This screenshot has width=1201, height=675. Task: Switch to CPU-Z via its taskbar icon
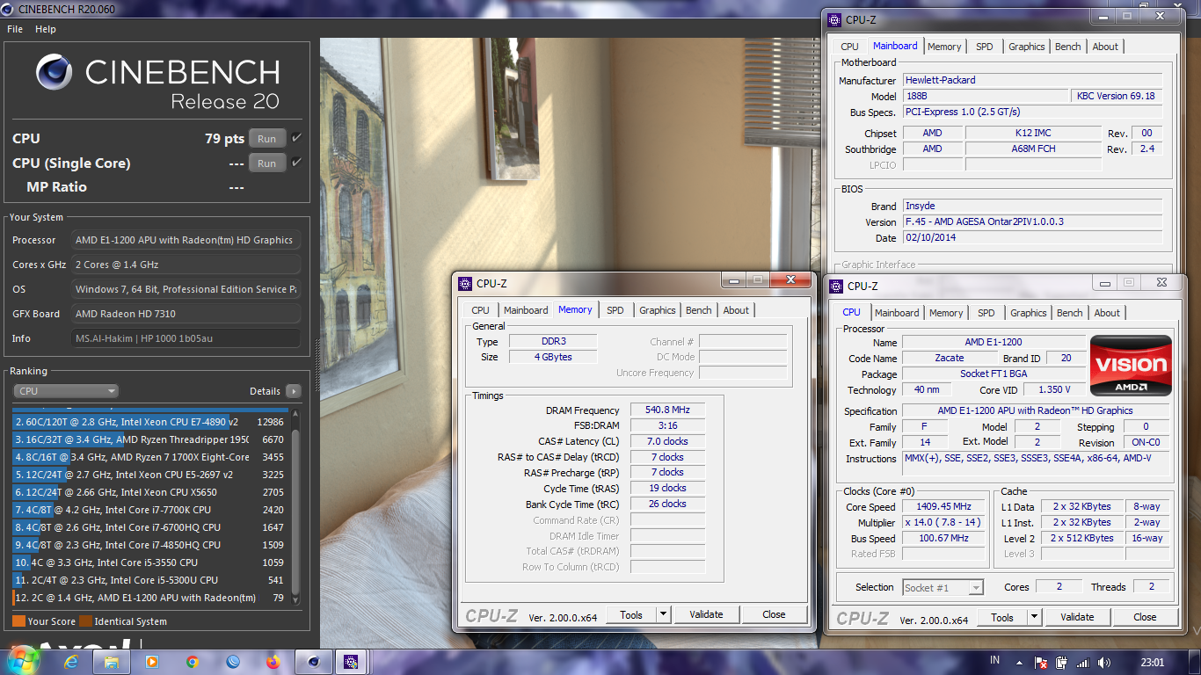351,661
